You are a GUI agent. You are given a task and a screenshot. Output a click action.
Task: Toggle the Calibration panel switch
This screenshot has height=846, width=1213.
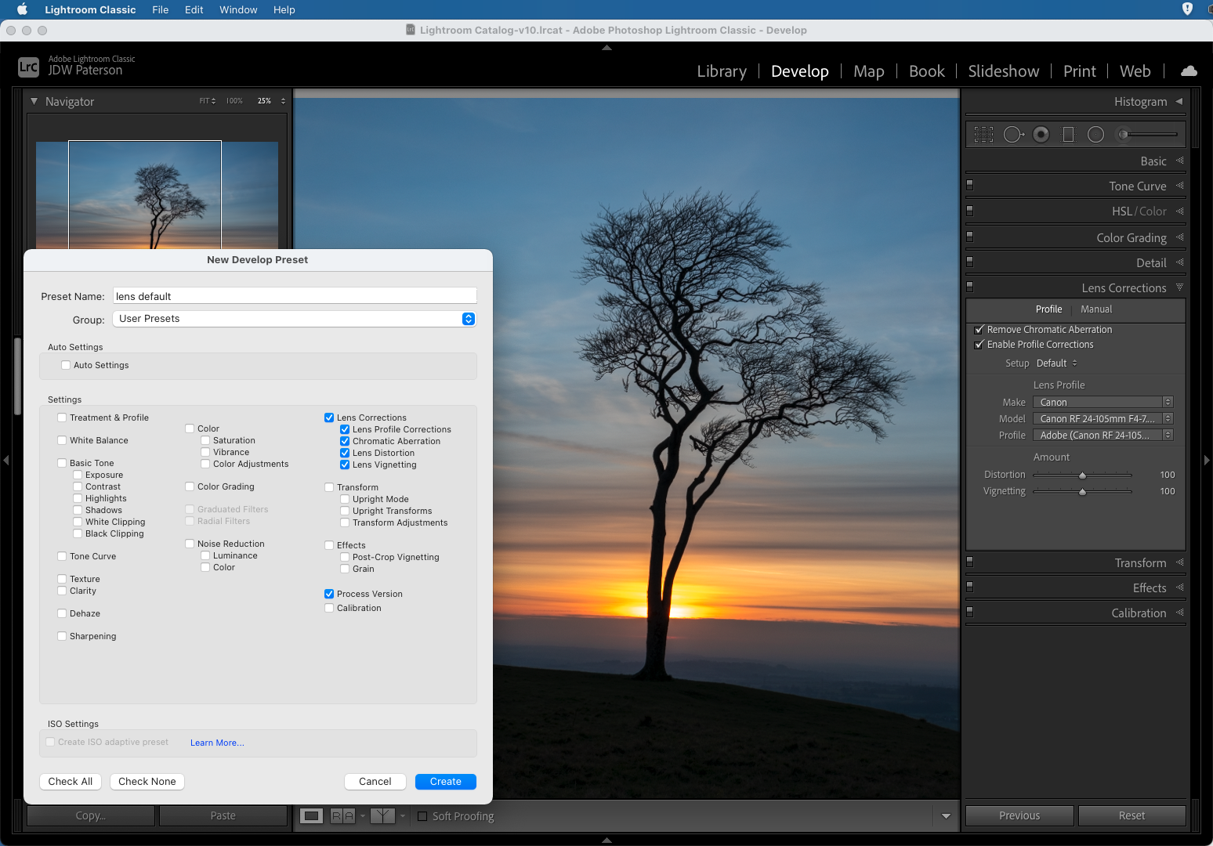pyautogui.click(x=970, y=612)
